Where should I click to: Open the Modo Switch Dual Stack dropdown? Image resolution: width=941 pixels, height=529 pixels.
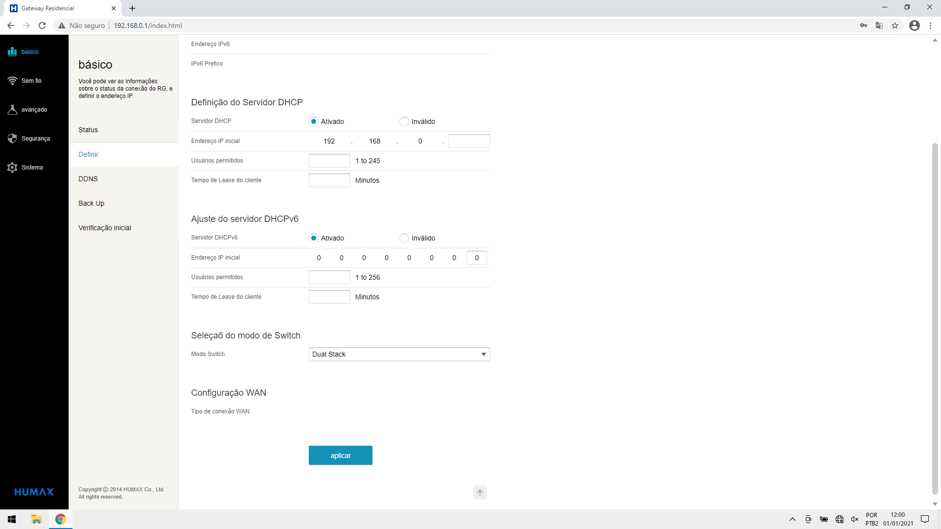click(x=399, y=354)
